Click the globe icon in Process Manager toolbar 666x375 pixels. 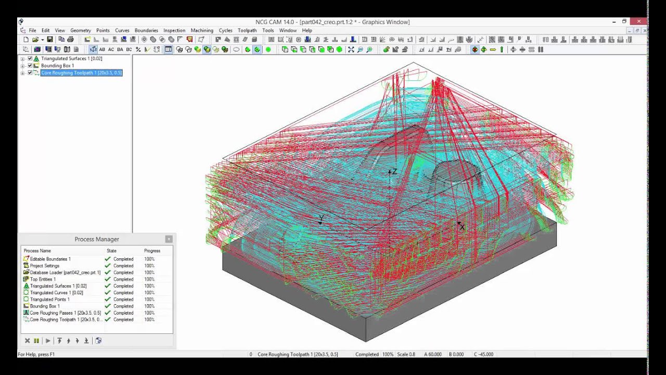(98, 341)
